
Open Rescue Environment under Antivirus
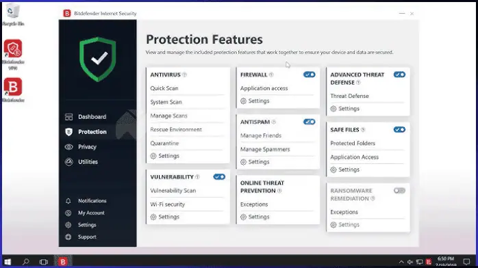coord(176,130)
